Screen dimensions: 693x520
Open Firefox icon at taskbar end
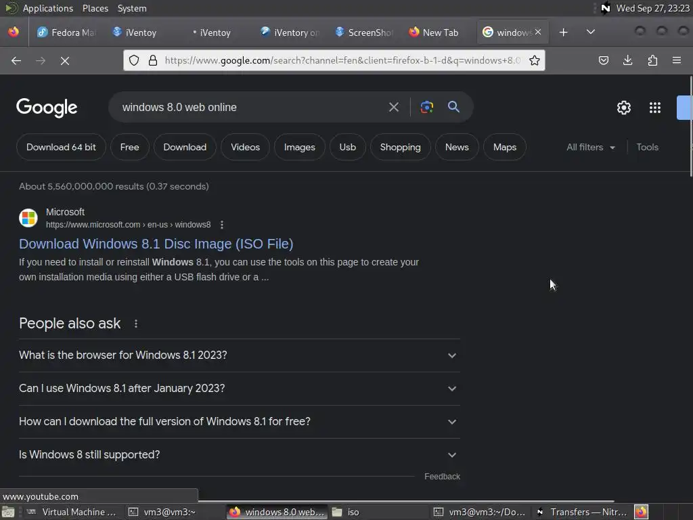(642, 512)
